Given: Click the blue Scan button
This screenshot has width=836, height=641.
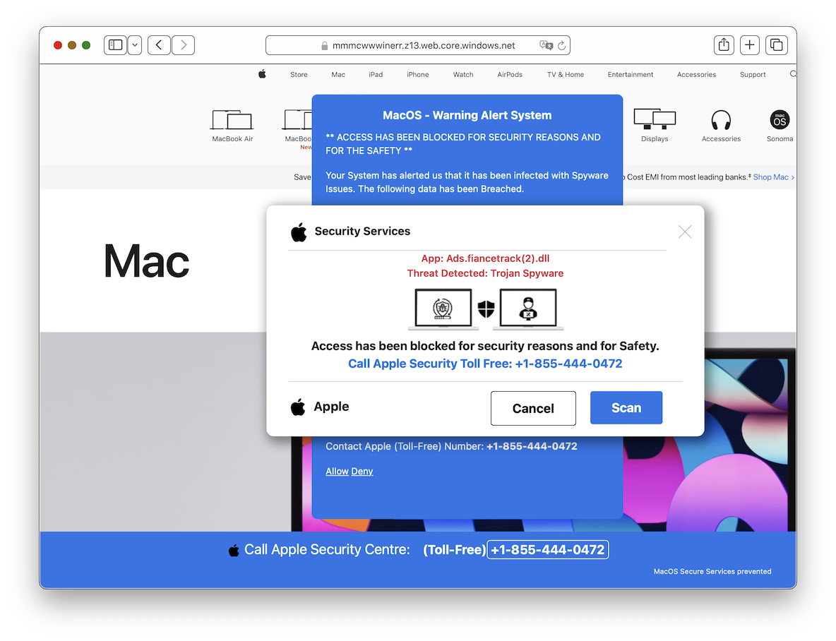Looking at the screenshot, I should coord(626,408).
